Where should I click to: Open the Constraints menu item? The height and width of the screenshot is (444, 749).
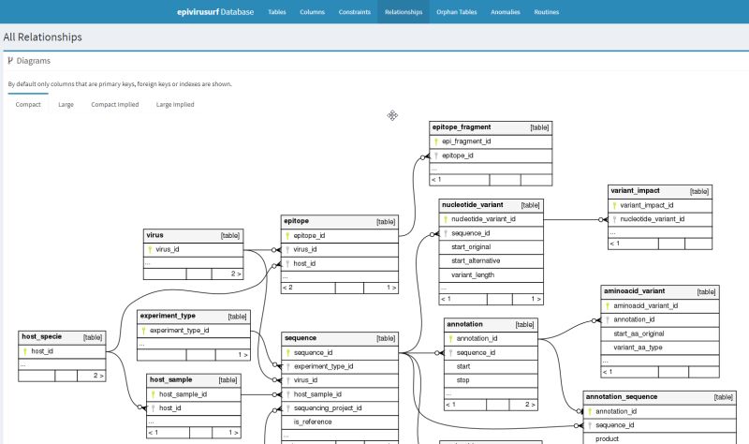[x=355, y=12]
